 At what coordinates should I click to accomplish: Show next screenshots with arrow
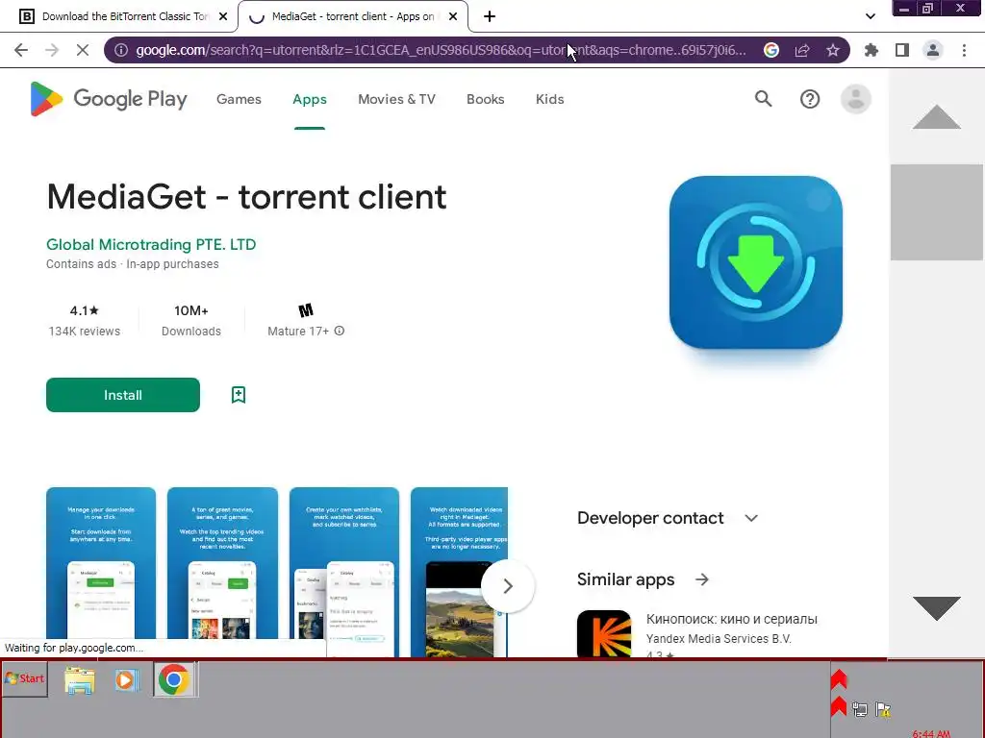[x=508, y=586]
